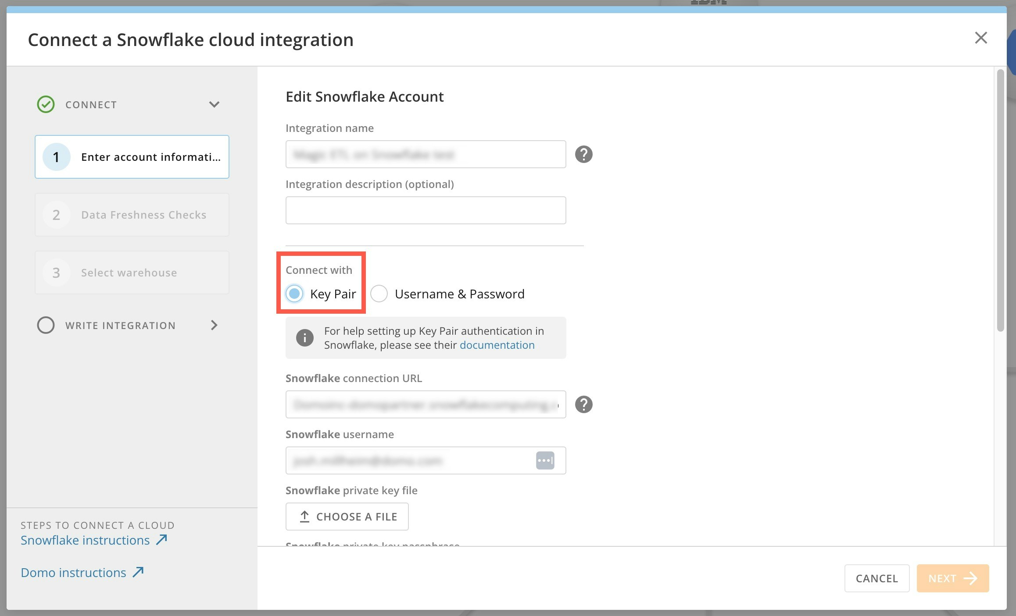Click help icon beside Snowflake connection URL

(x=583, y=404)
